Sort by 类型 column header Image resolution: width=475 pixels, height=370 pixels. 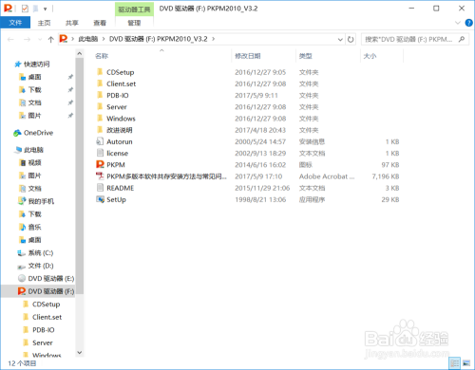point(306,56)
